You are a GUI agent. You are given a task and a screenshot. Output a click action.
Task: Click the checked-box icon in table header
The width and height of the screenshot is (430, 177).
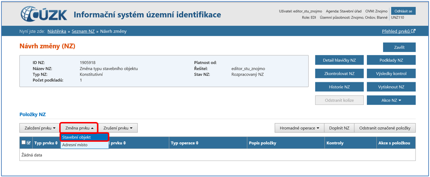29,143
